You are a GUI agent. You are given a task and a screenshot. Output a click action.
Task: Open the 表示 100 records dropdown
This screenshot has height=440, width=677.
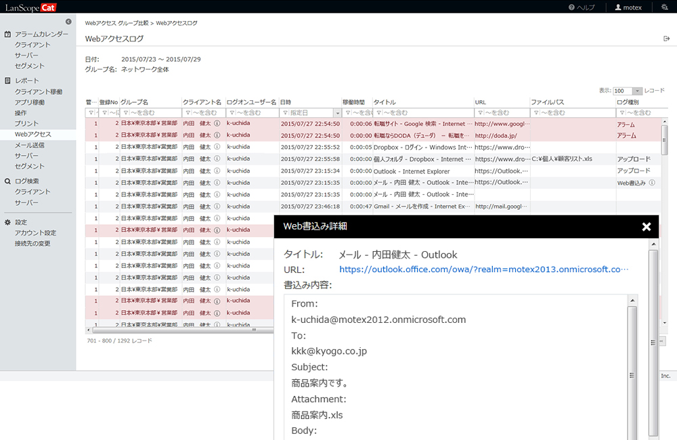pyautogui.click(x=637, y=91)
